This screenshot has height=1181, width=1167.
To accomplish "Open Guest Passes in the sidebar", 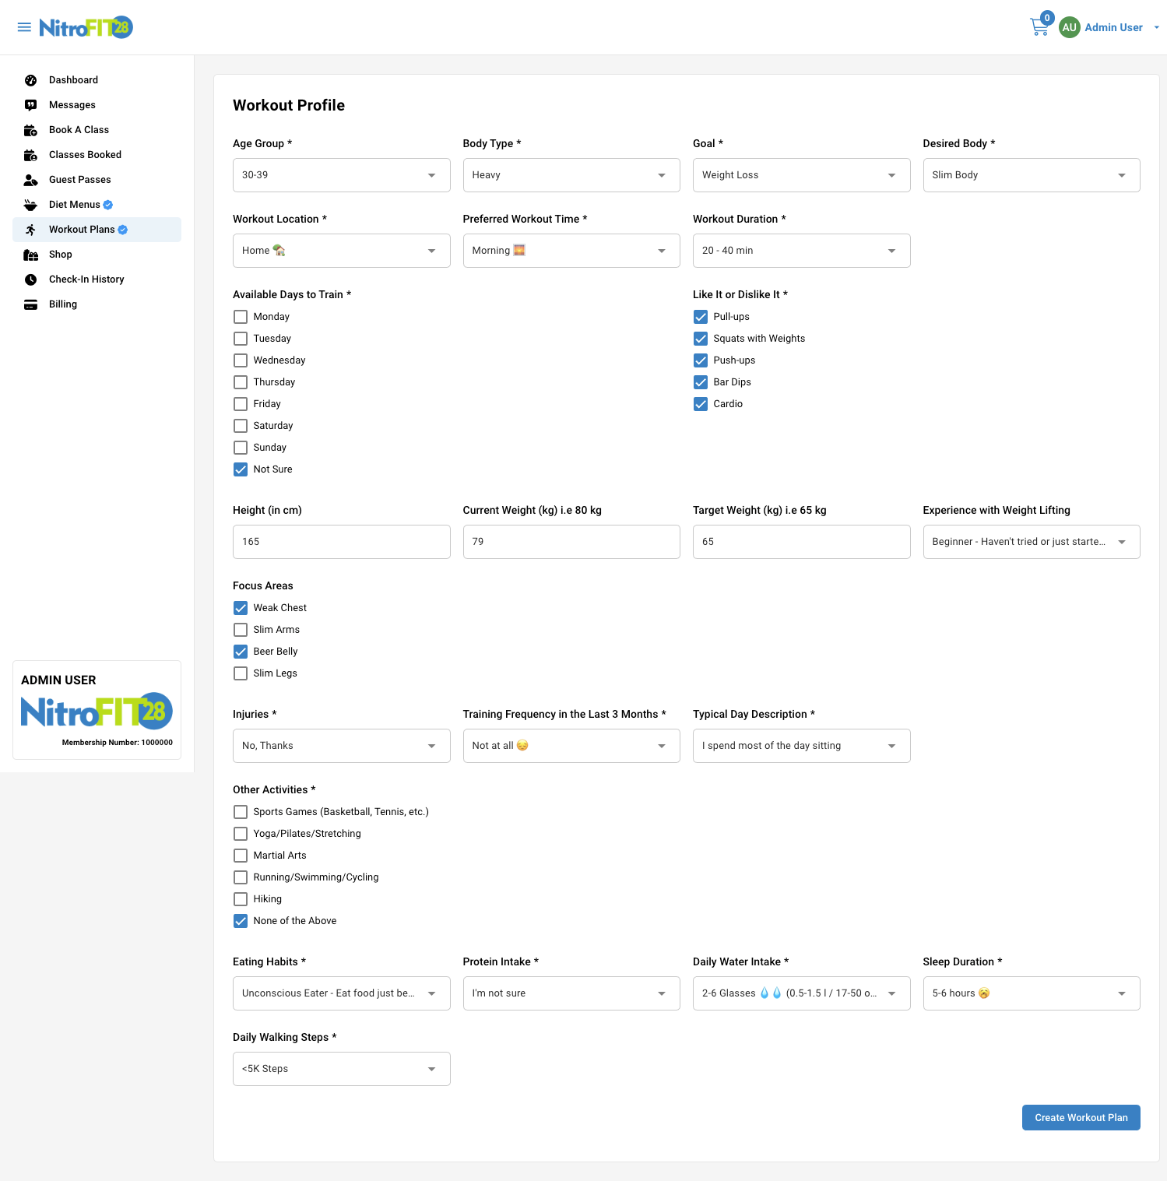I will pos(79,179).
